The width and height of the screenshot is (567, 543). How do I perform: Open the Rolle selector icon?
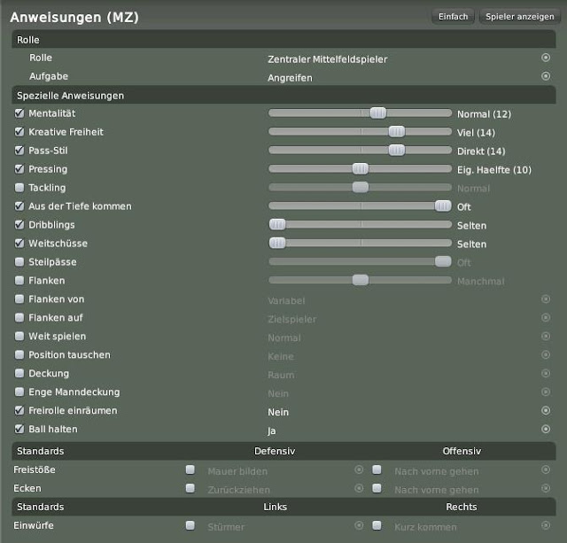(546, 58)
